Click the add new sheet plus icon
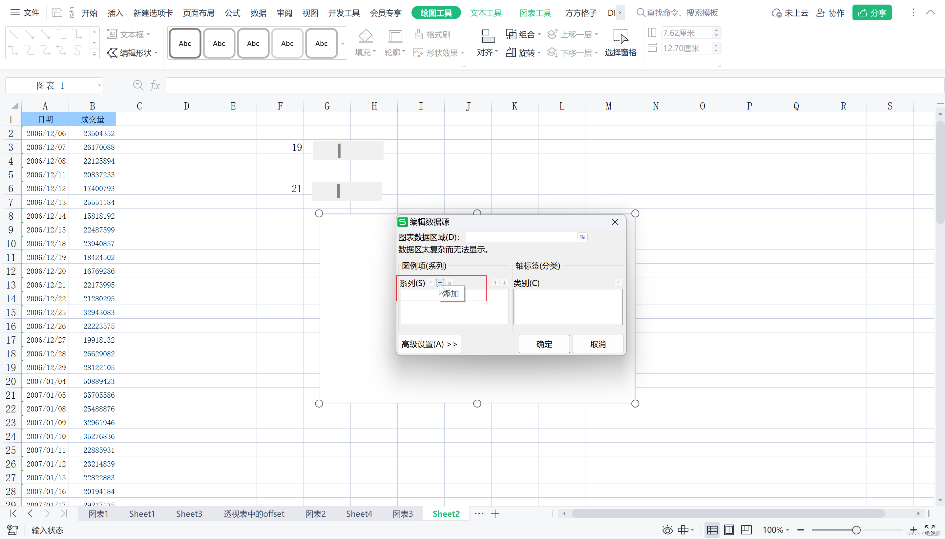Image resolution: width=945 pixels, height=539 pixels. [x=495, y=514]
